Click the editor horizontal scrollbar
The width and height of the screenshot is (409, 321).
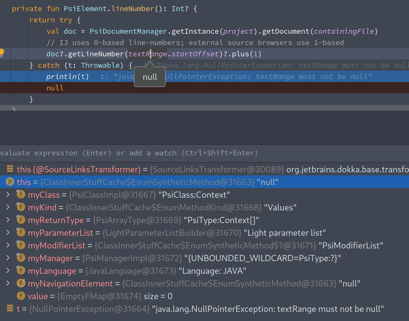pos(204,108)
